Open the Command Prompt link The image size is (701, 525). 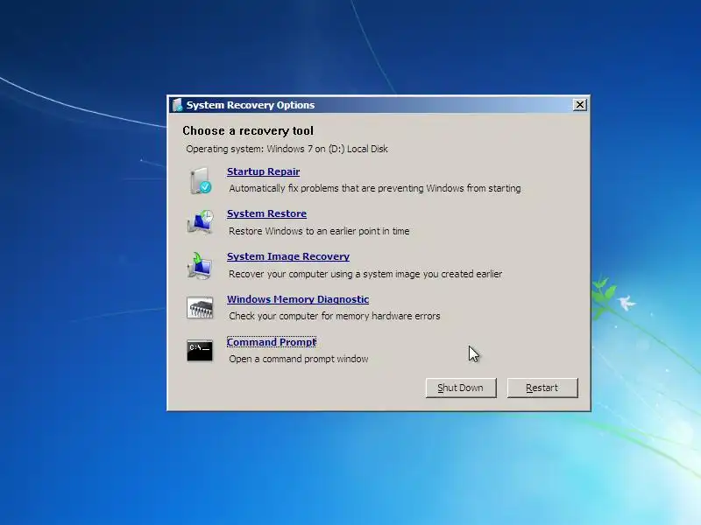272,342
